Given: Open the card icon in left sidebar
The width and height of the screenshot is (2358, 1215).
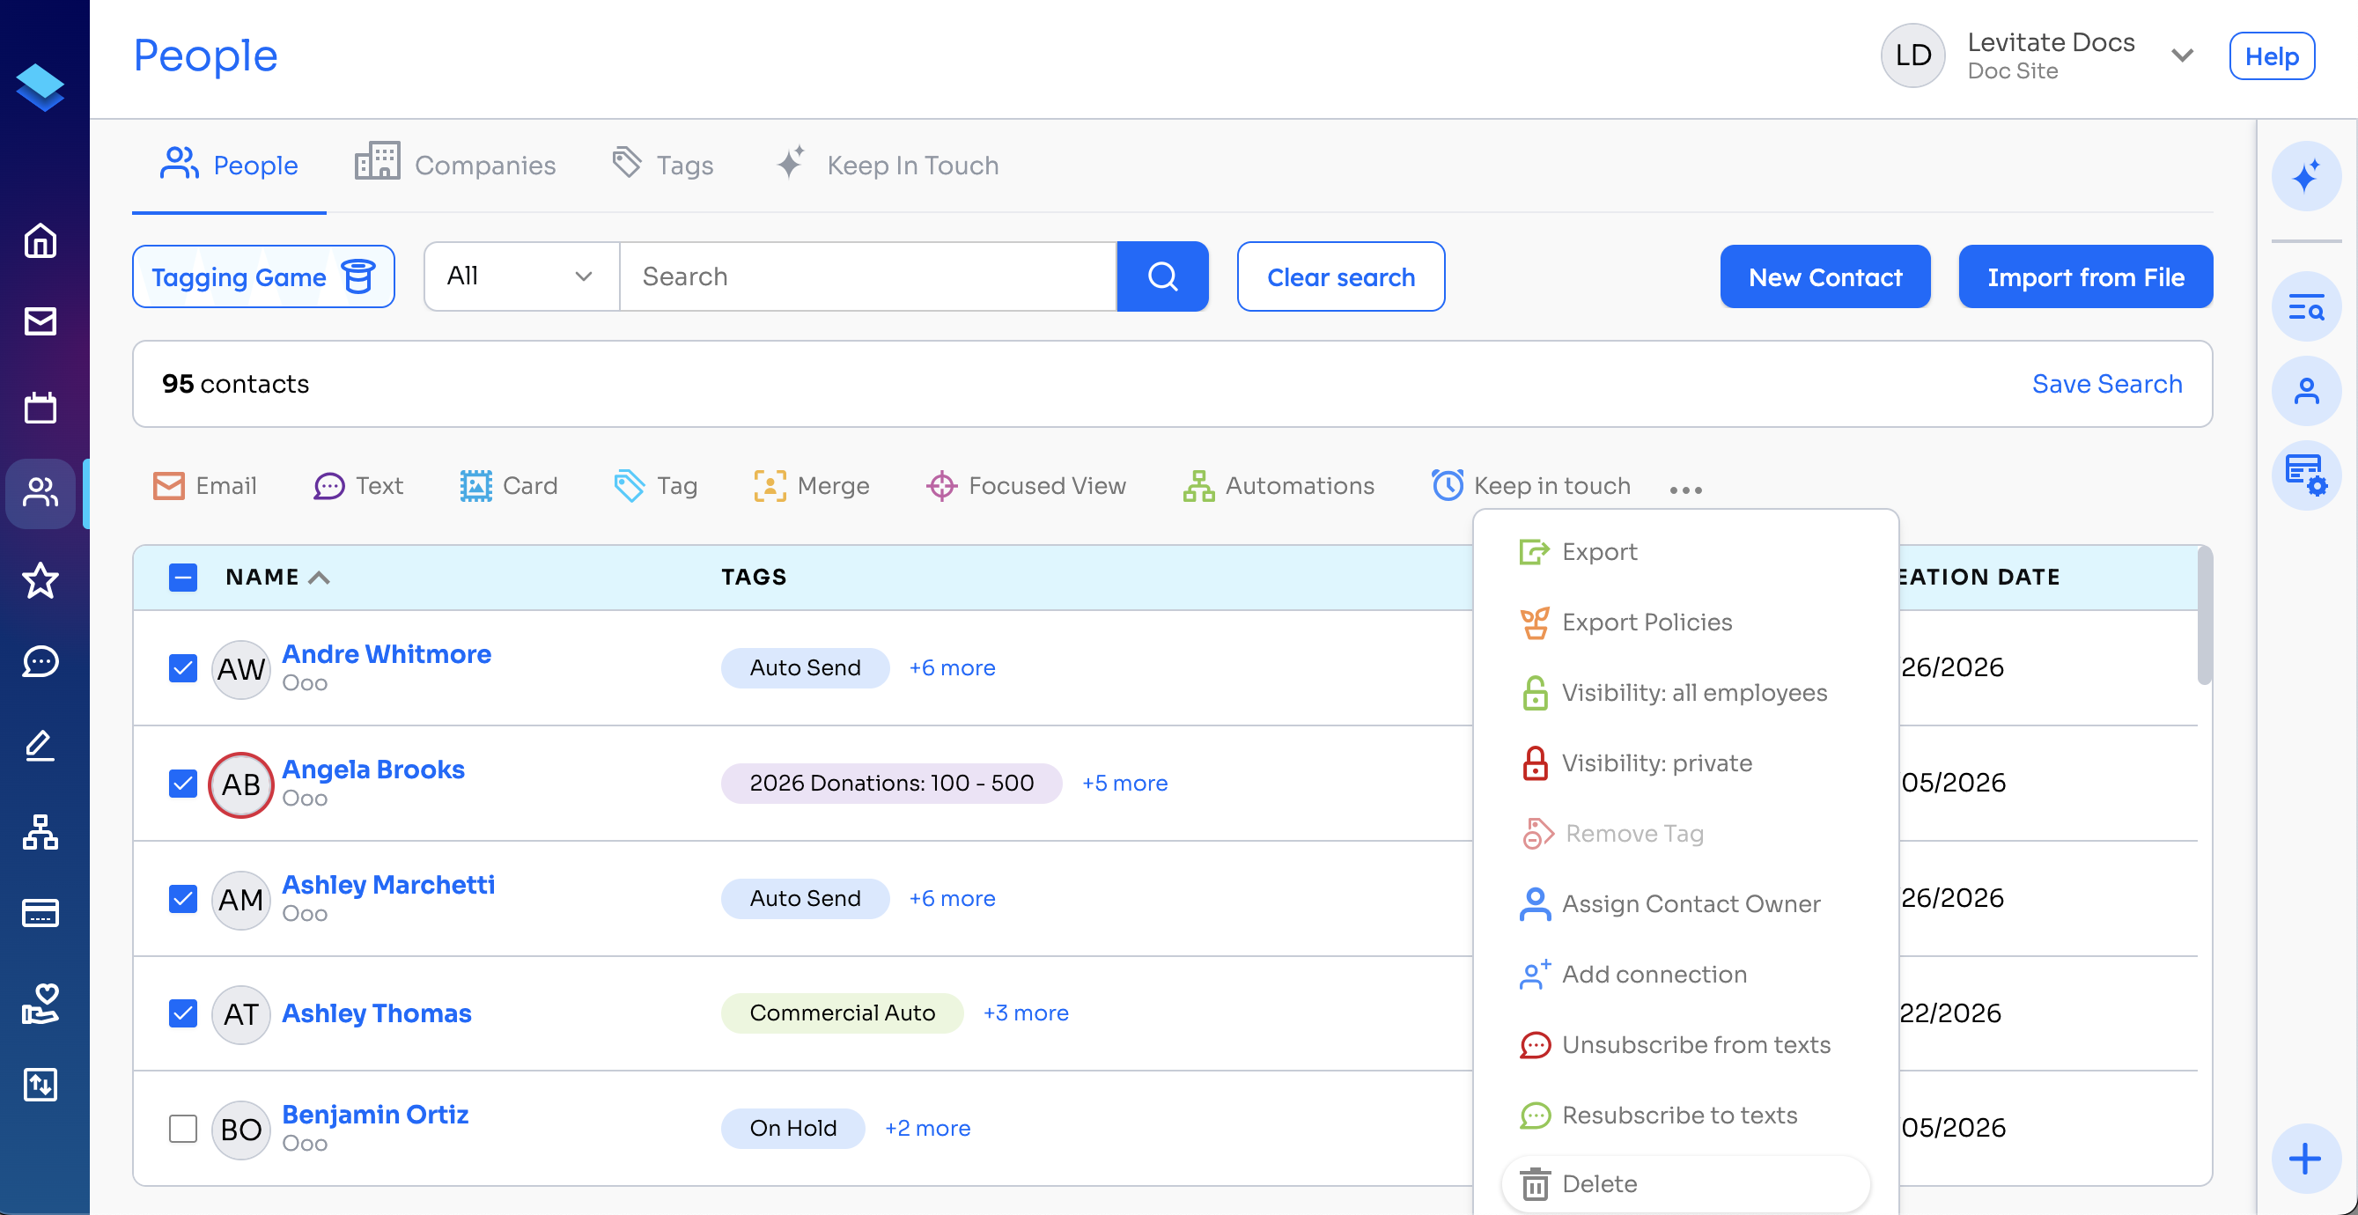Looking at the screenshot, I should [41, 914].
